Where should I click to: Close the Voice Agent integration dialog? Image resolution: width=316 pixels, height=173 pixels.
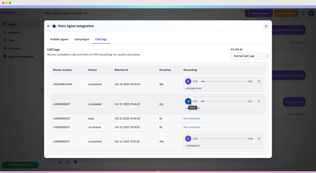(x=266, y=26)
